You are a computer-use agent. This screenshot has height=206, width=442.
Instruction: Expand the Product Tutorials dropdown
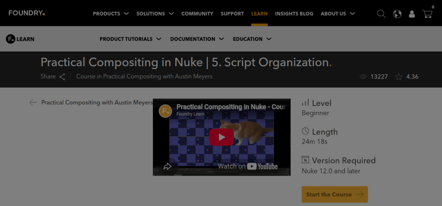131,39
